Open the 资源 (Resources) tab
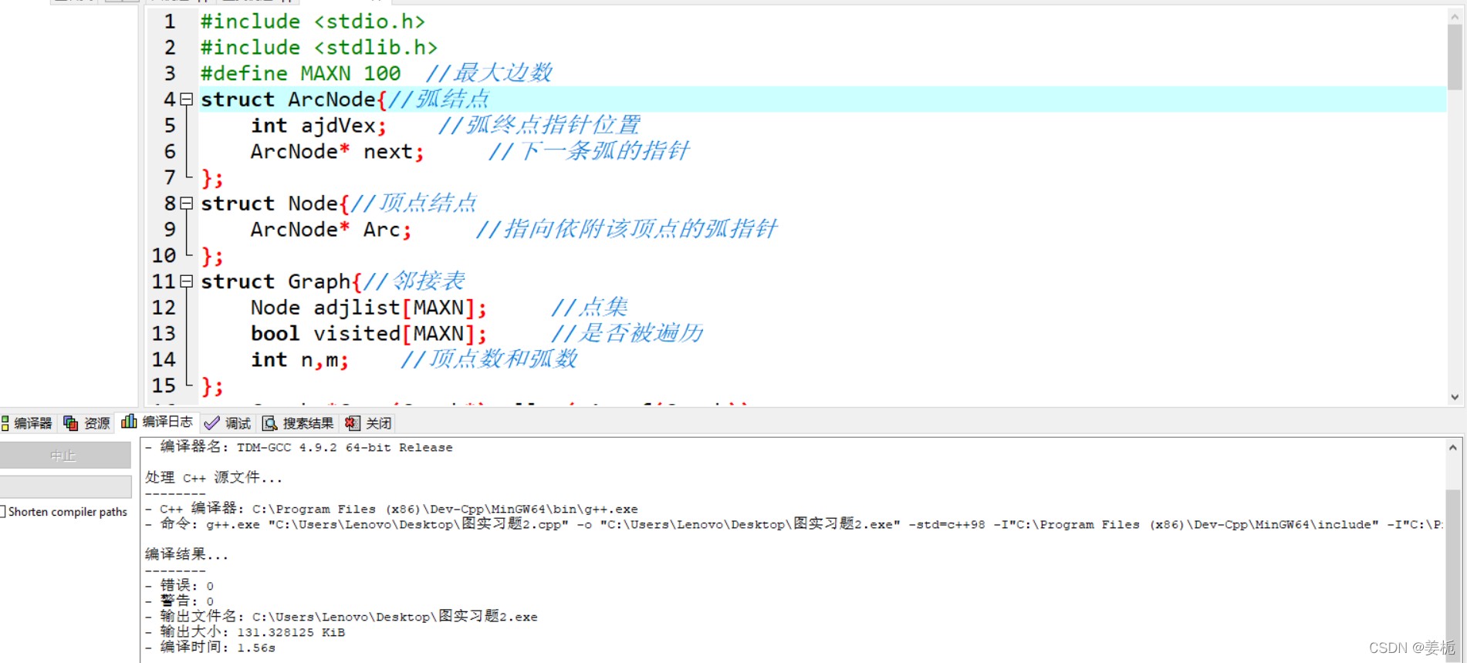Screen dimensions: 1467x663 click(x=87, y=423)
